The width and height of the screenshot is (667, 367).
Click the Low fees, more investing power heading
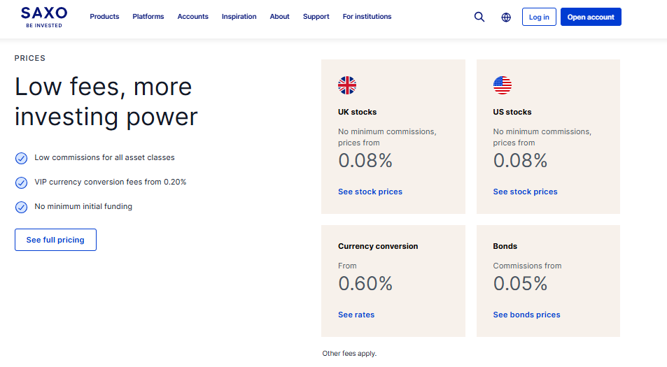[106, 101]
